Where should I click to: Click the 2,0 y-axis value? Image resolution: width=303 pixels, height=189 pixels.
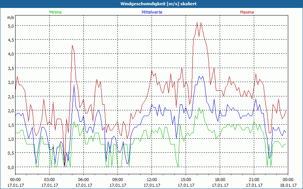click(x=11, y=111)
